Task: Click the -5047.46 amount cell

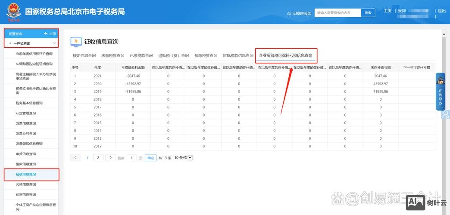Action: (x=133, y=76)
